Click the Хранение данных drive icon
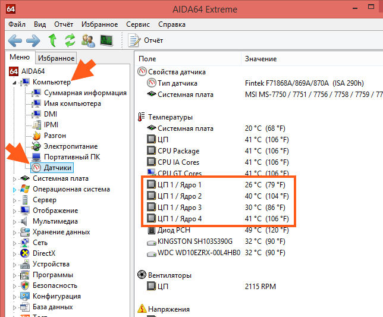383x317 pixels. pos(25,232)
